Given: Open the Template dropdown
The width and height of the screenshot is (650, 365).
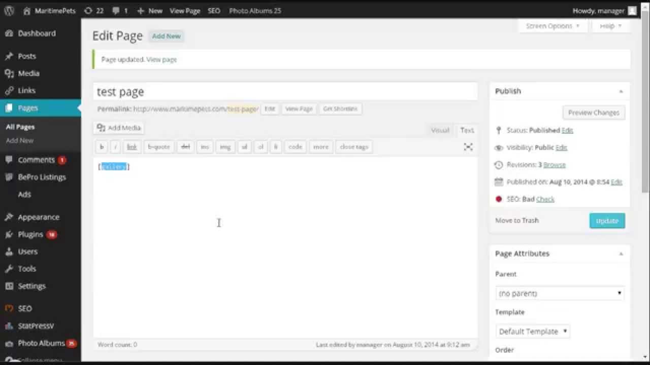Looking at the screenshot, I should coord(532,332).
